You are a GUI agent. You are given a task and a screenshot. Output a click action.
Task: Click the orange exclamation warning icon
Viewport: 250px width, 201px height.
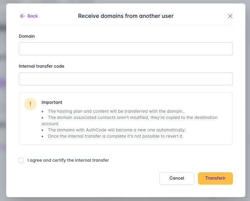tap(30, 104)
